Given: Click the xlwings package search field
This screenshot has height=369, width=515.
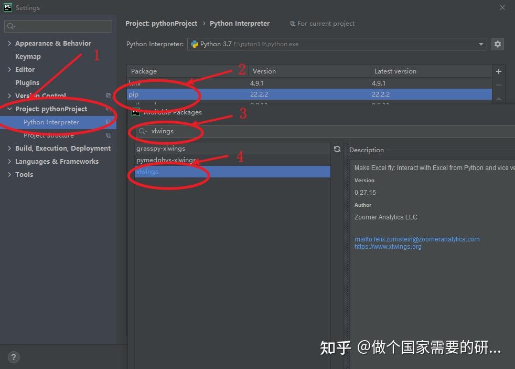Looking at the screenshot, I should [x=325, y=131].
